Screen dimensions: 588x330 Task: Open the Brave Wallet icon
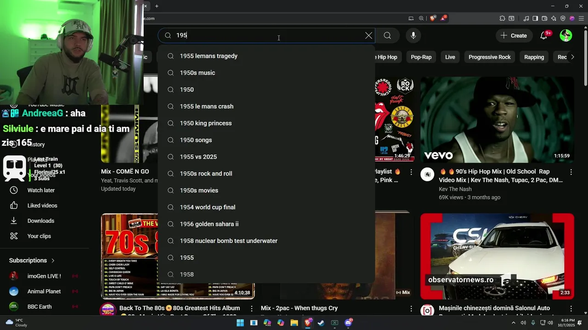pos(544,18)
